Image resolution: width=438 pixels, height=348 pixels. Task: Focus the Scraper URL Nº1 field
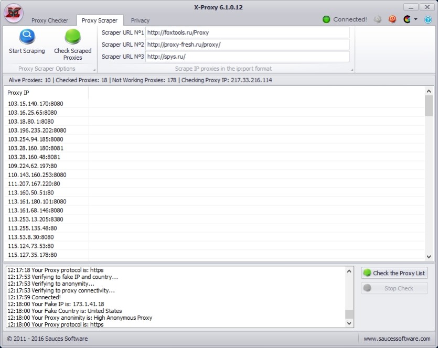tap(247, 32)
